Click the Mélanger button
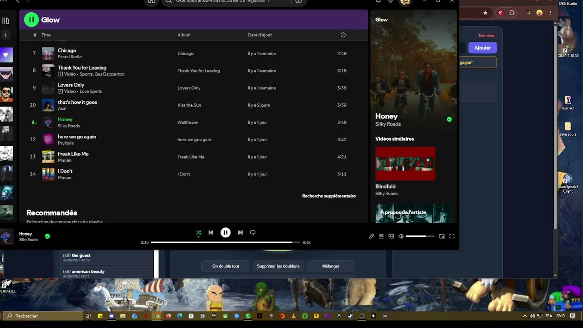 pos(331,266)
